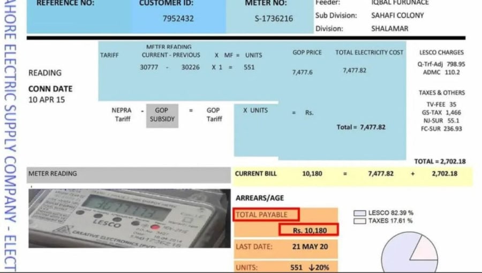This screenshot has height=273, width=482.
Task: Click the NJ-SUR 55.1 entry
Action: (441, 120)
